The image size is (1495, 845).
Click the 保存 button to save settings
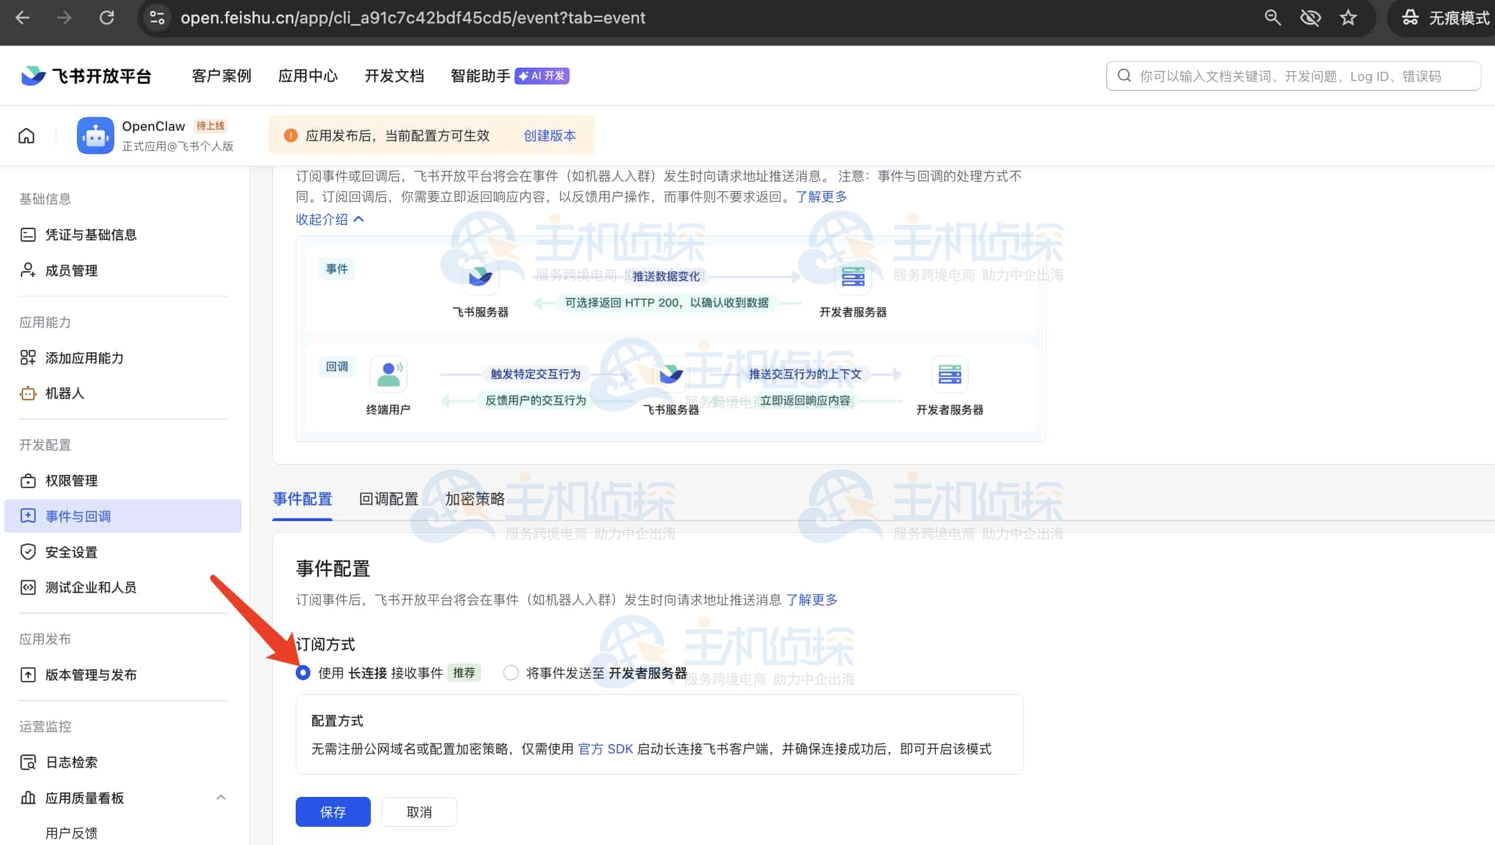coord(333,812)
